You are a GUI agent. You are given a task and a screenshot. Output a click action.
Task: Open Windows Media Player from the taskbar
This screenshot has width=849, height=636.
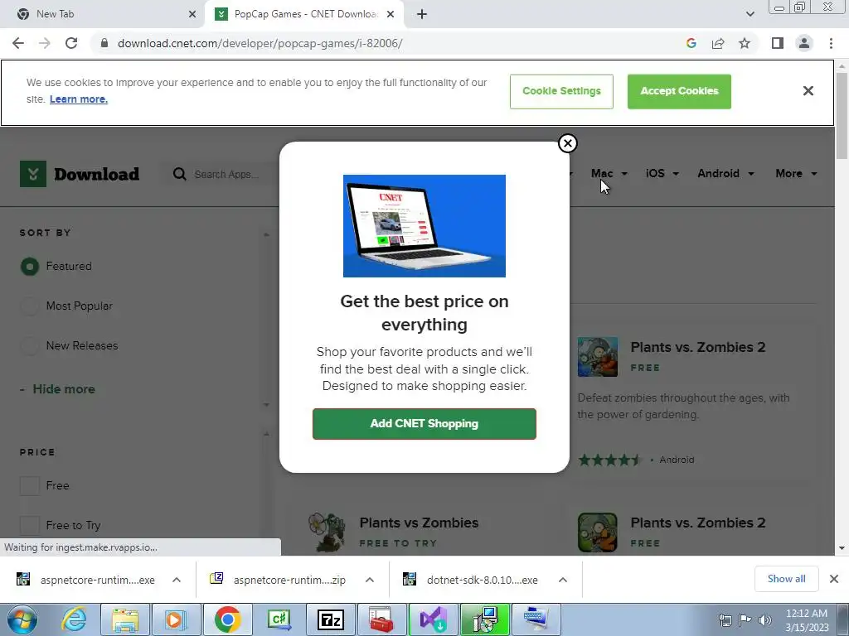pos(176,619)
